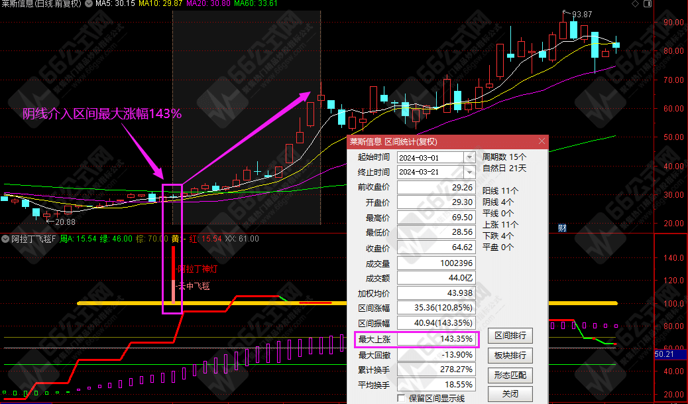
Task: Select the 起始时间 date text 2024-03-01
Action: tap(428, 157)
